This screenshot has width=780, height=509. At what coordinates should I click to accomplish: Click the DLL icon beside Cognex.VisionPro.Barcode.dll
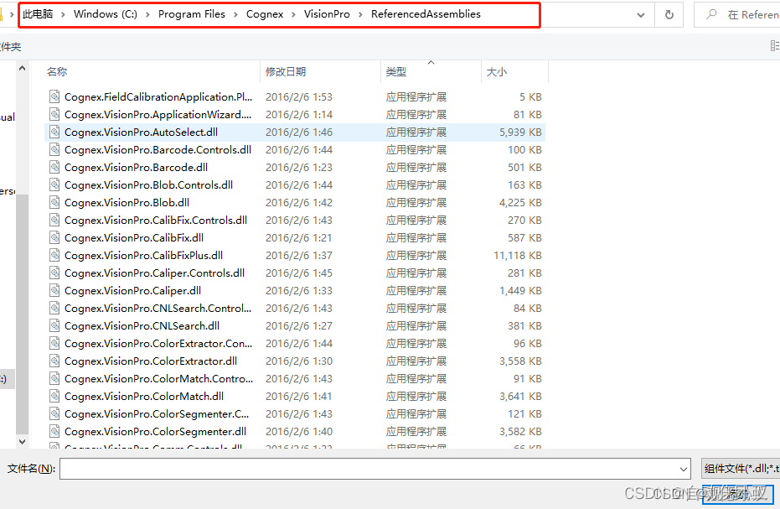click(54, 167)
